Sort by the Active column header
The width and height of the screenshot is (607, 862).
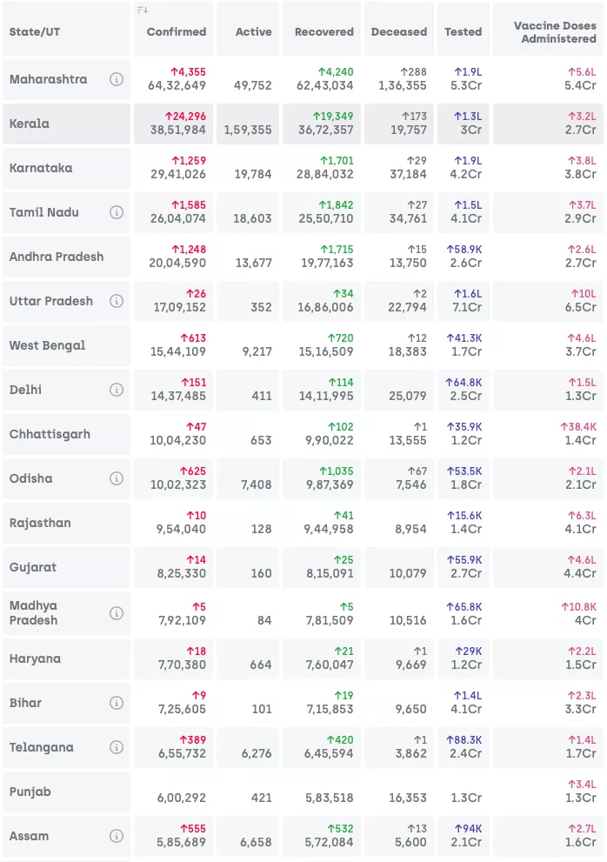(x=253, y=32)
